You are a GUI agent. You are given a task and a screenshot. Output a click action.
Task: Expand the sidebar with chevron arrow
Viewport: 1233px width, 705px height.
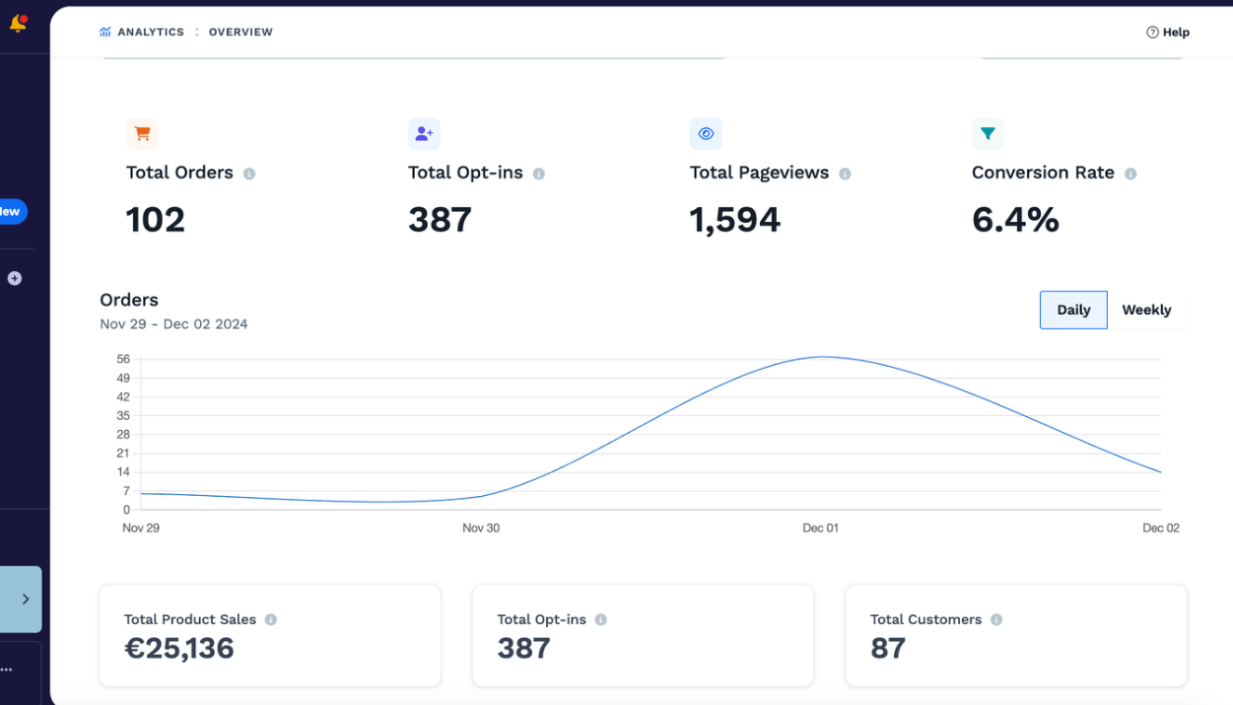point(21,599)
